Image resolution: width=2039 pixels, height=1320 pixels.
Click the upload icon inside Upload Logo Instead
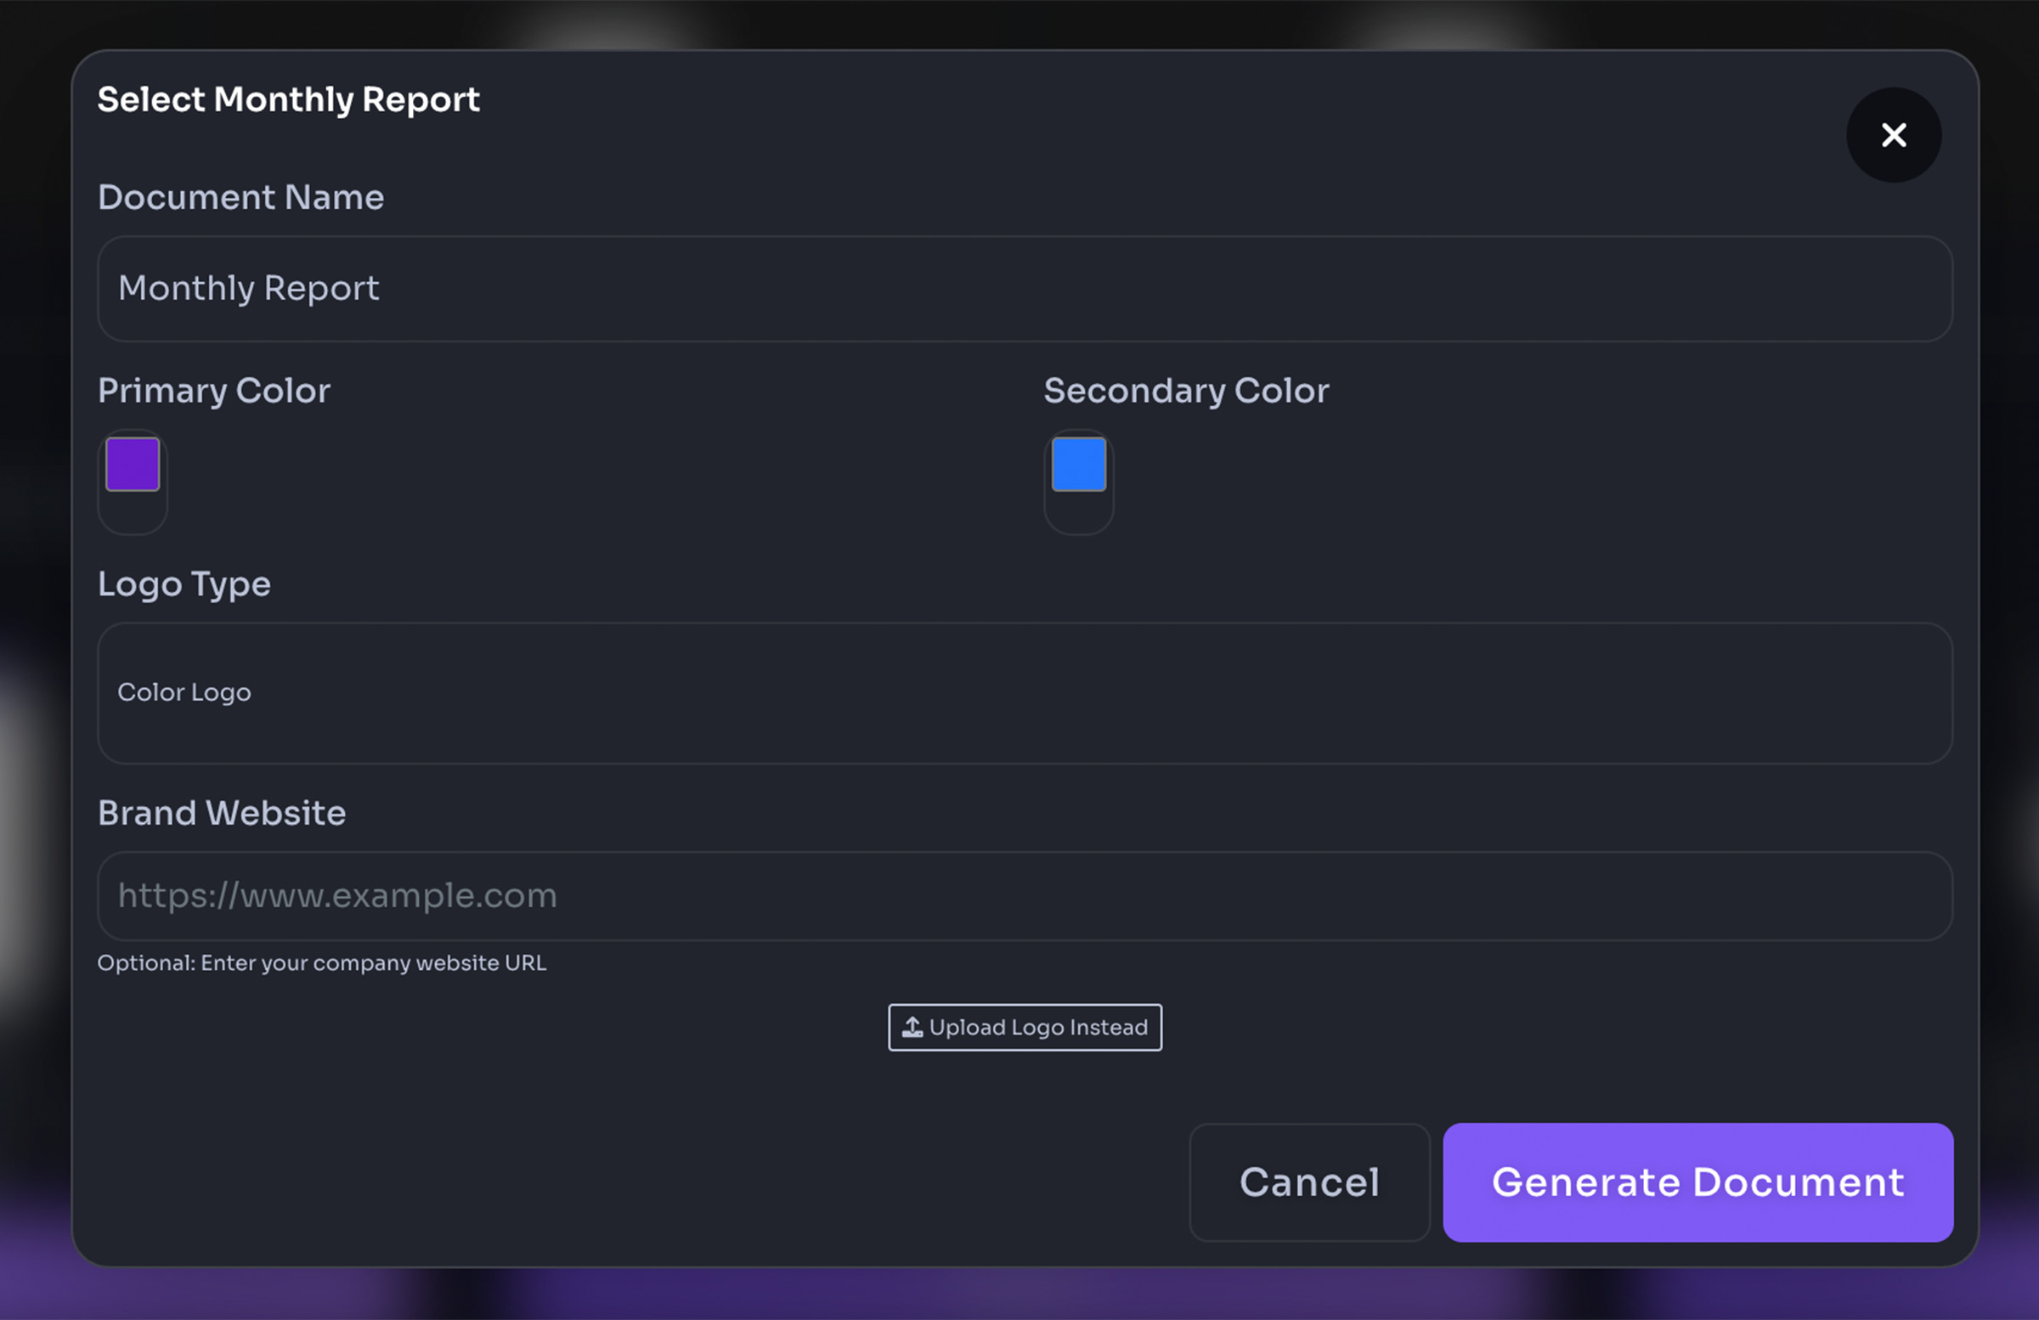pos(913,1027)
